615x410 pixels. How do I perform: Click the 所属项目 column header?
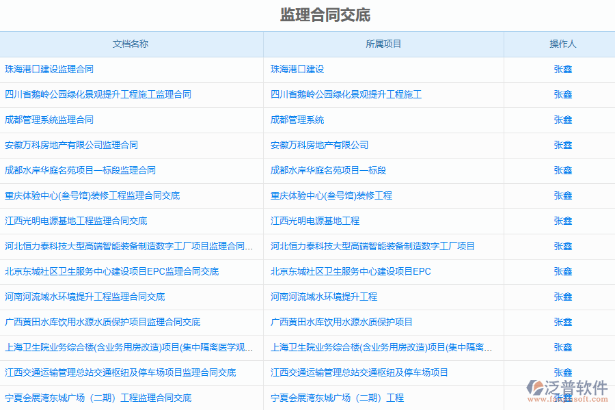pos(383,44)
